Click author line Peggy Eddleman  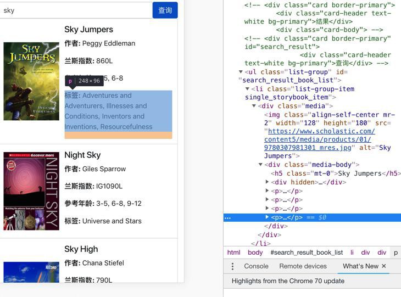click(100, 43)
